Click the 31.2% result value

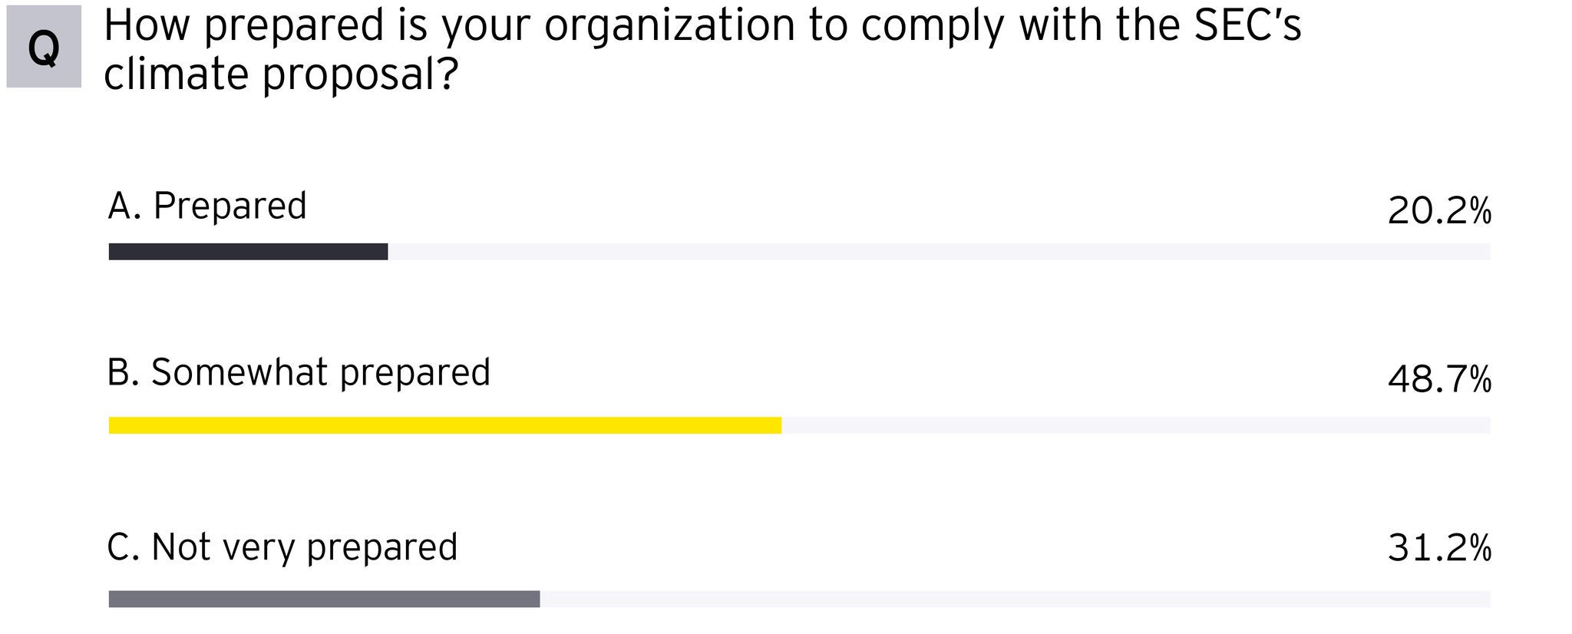(x=1439, y=549)
